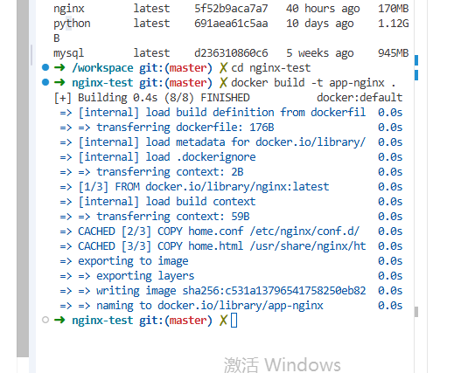This screenshot has width=468, height=373.
Task: Click the blue command dot beside docker build
Action: click(45, 82)
